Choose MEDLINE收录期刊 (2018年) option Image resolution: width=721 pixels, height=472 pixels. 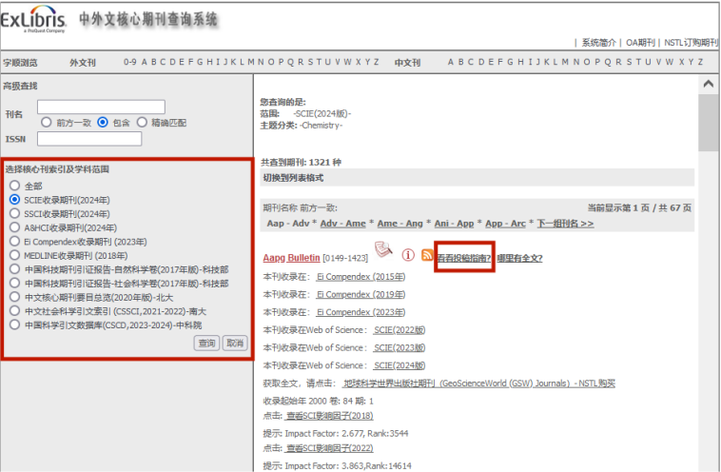point(14,255)
